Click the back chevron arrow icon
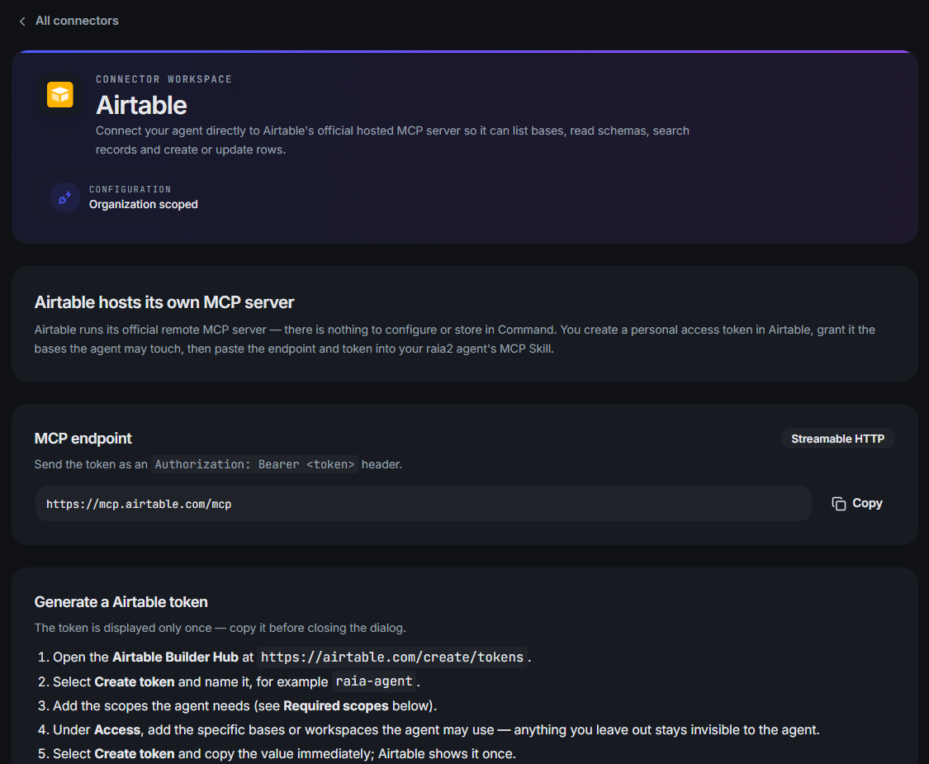Screen dimensions: 929x764 click(x=22, y=21)
